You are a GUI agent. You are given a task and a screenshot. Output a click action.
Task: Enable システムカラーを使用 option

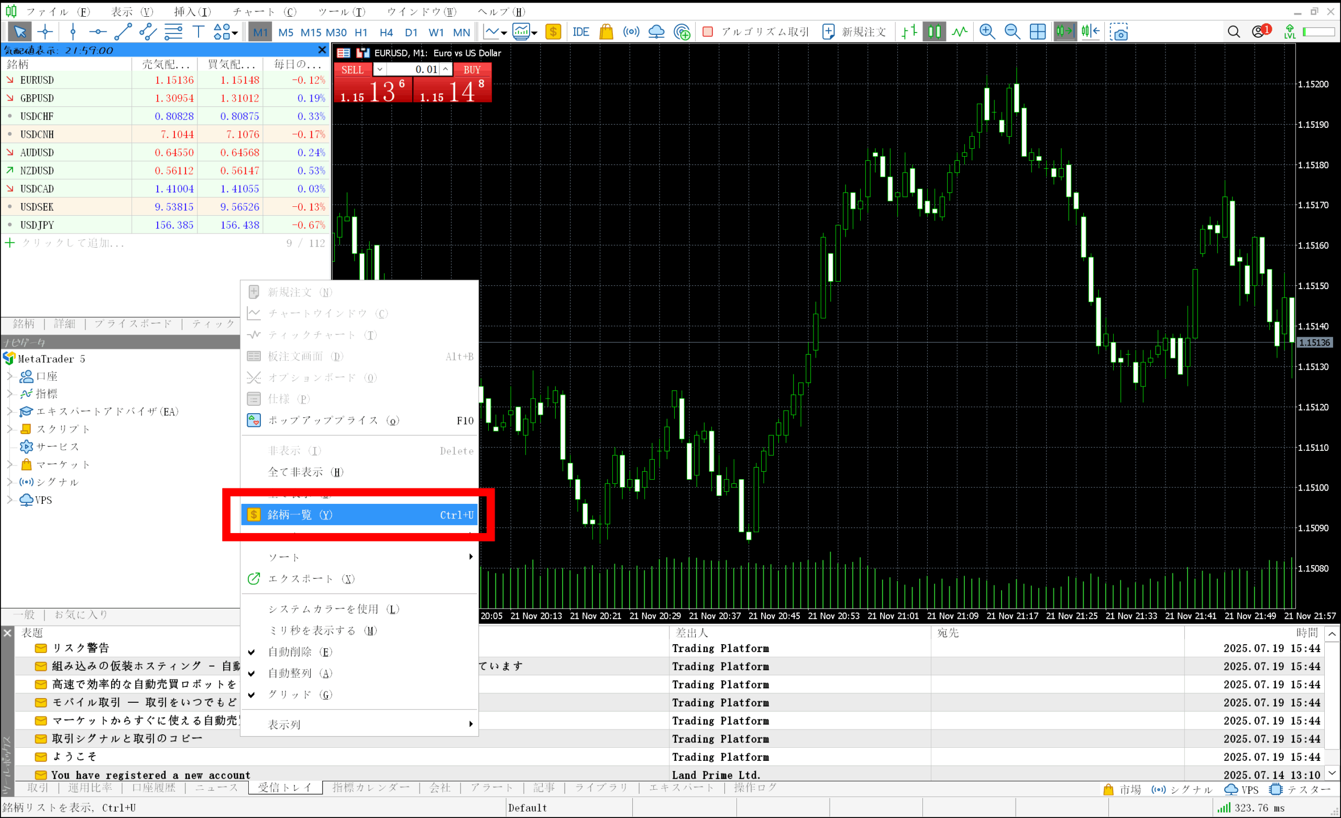click(x=359, y=609)
